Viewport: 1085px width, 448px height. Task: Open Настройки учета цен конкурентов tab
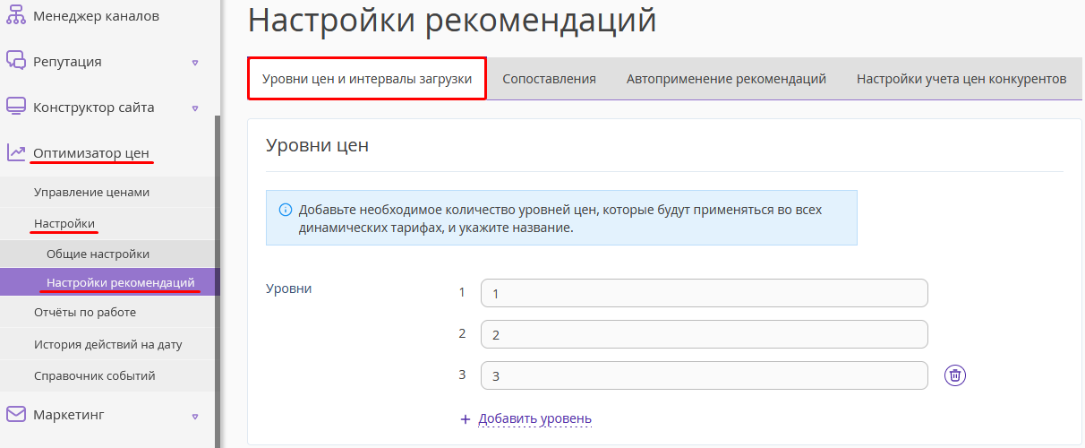point(961,79)
